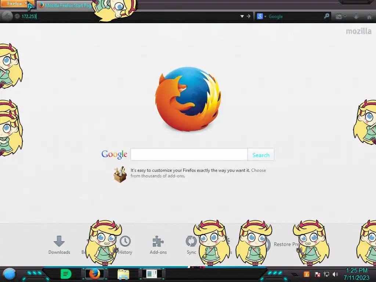The image size is (376, 282).
Task: Open Sync from the bottom launcher
Action: click(x=191, y=245)
